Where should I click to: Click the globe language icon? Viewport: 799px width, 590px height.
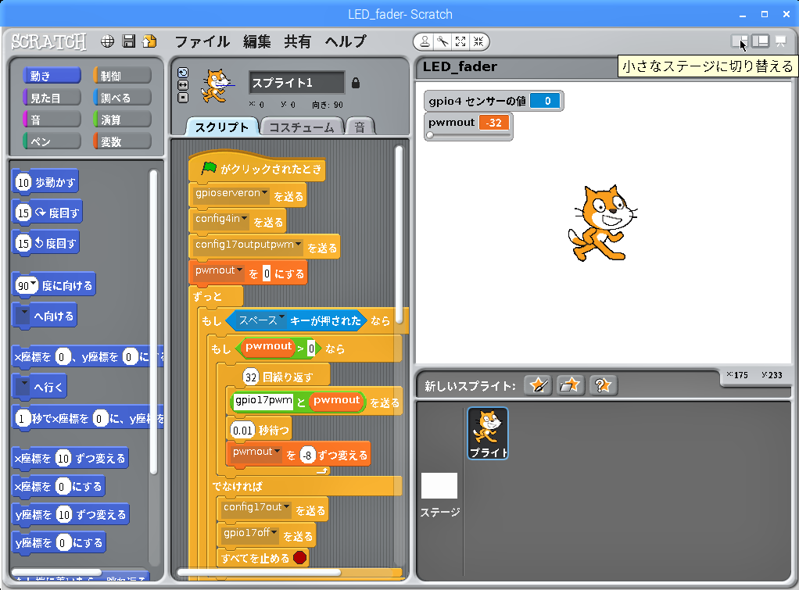coord(108,41)
